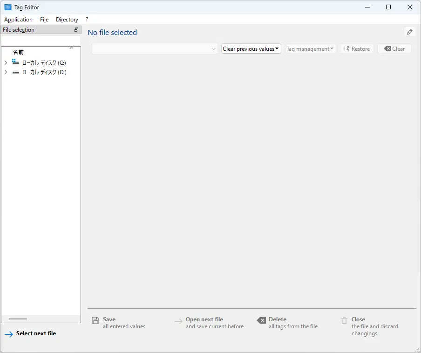Screen dimensions: 421x353
Task: Click the Save floppy disk icon
Action: (x=95, y=320)
